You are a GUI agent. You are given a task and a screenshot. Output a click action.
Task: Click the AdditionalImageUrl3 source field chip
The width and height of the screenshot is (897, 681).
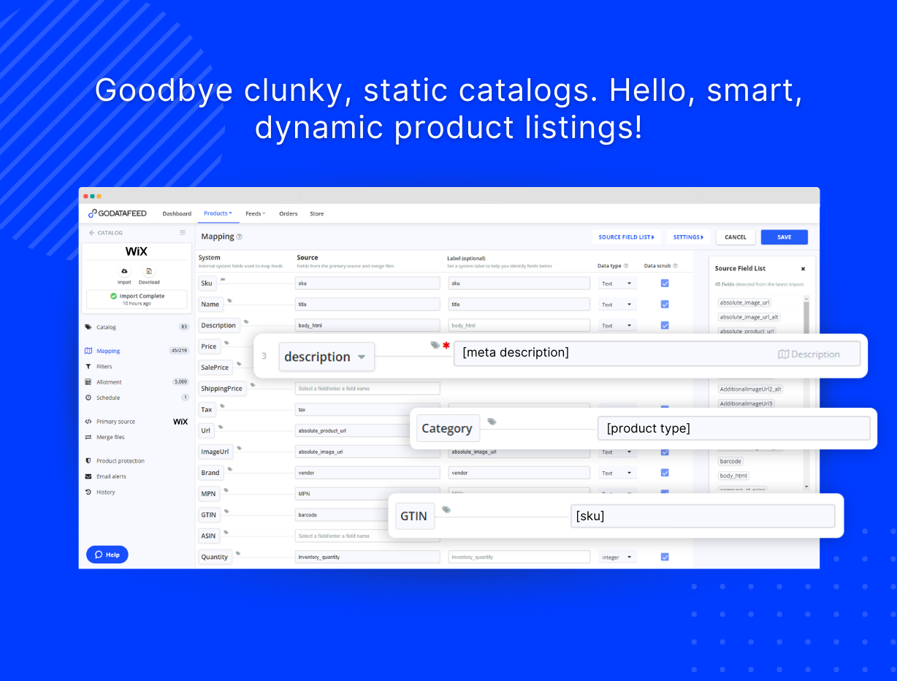point(747,403)
